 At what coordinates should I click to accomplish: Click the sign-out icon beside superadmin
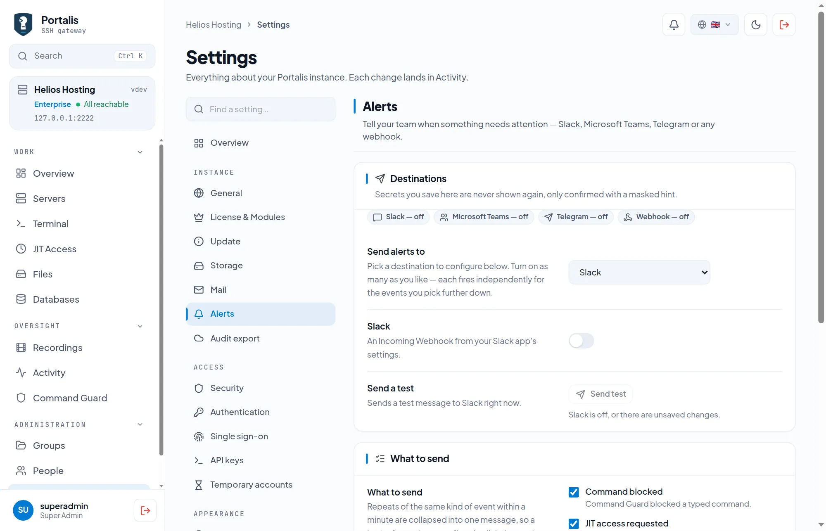[145, 510]
